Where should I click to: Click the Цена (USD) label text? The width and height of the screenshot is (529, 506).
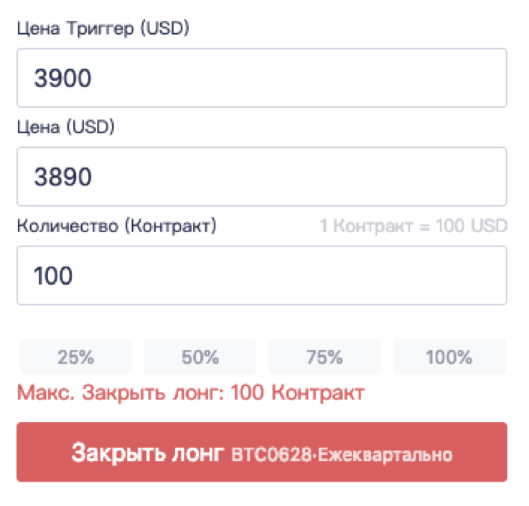[x=66, y=127]
